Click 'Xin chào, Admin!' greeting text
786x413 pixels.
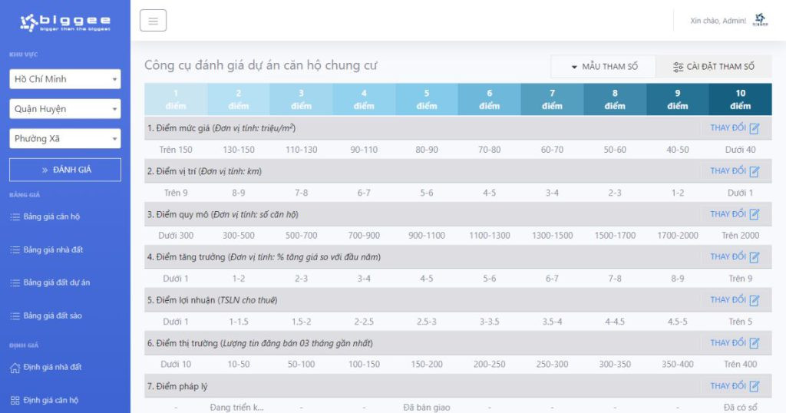pos(718,21)
